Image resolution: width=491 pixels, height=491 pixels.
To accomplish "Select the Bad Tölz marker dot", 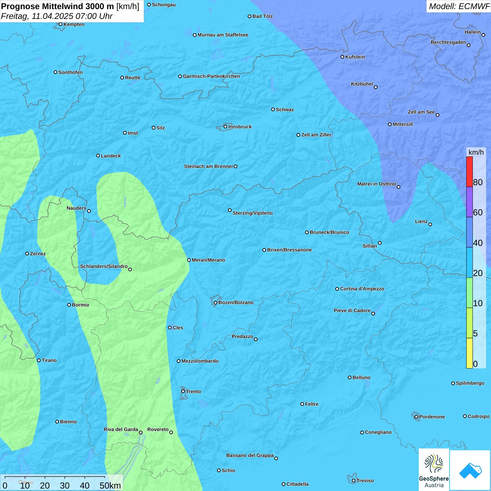I will coord(249,16).
